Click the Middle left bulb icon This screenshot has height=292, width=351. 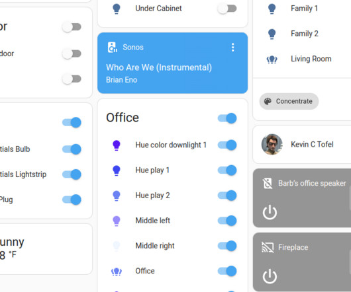click(117, 221)
